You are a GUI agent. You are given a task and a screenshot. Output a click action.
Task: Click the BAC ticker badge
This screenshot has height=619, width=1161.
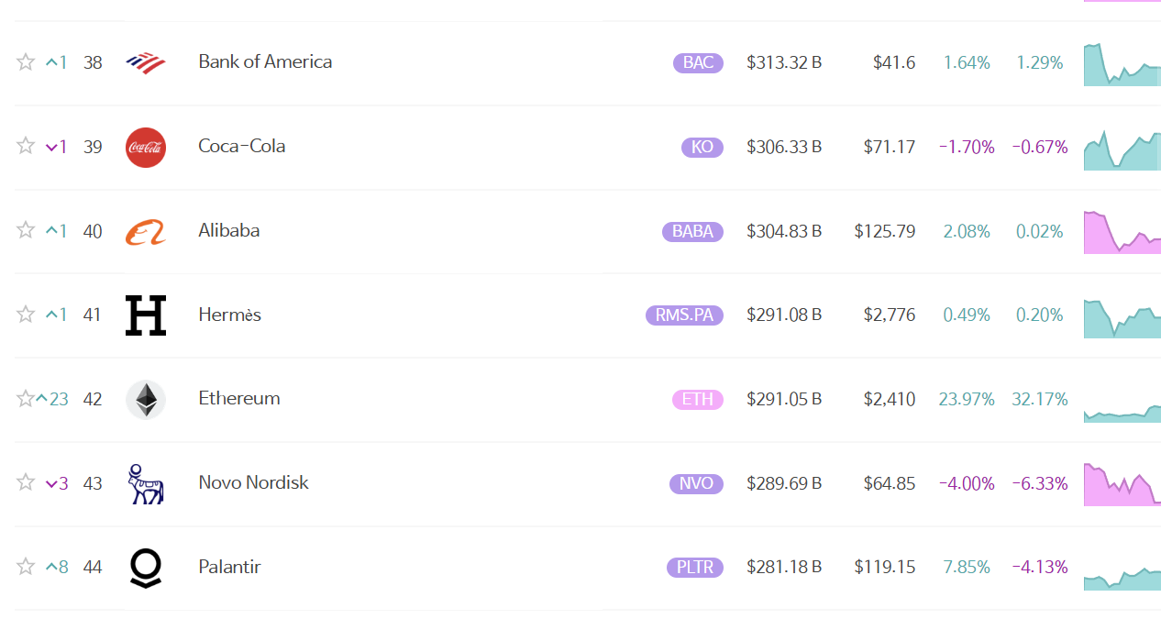[698, 63]
